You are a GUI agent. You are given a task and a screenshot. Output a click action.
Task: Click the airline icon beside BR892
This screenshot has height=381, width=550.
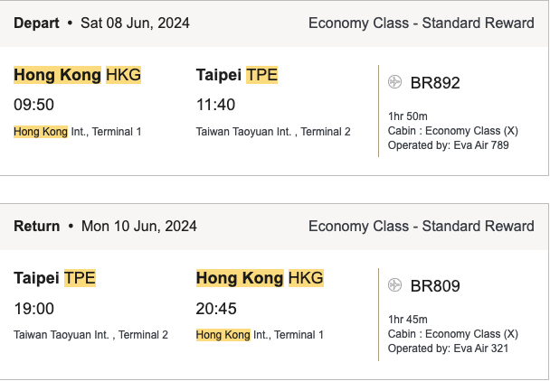[394, 83]
